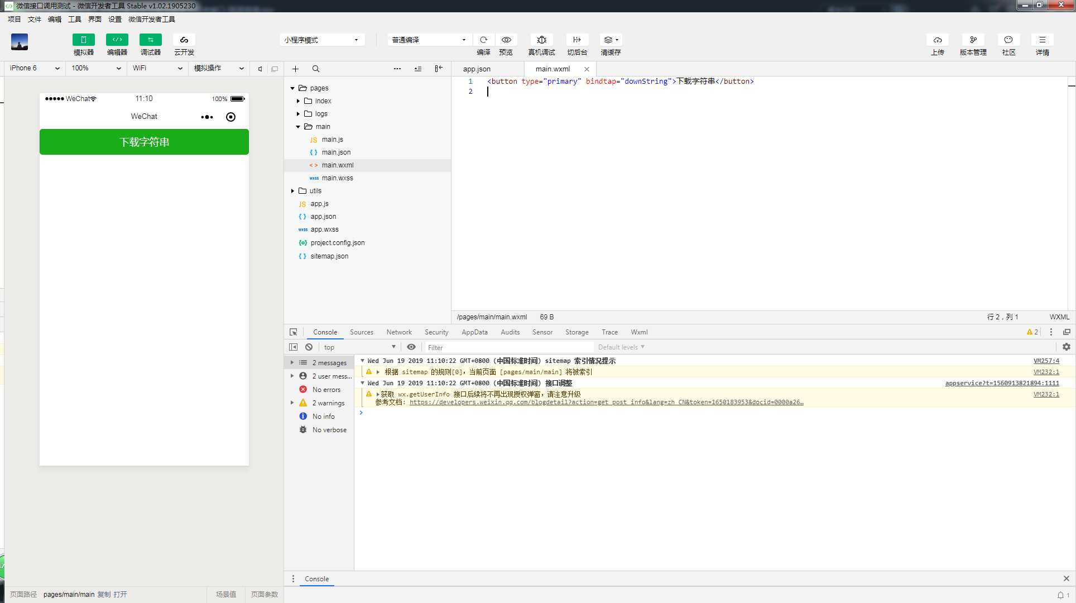Click the 编译 compile refresh icon

[484, 40]
